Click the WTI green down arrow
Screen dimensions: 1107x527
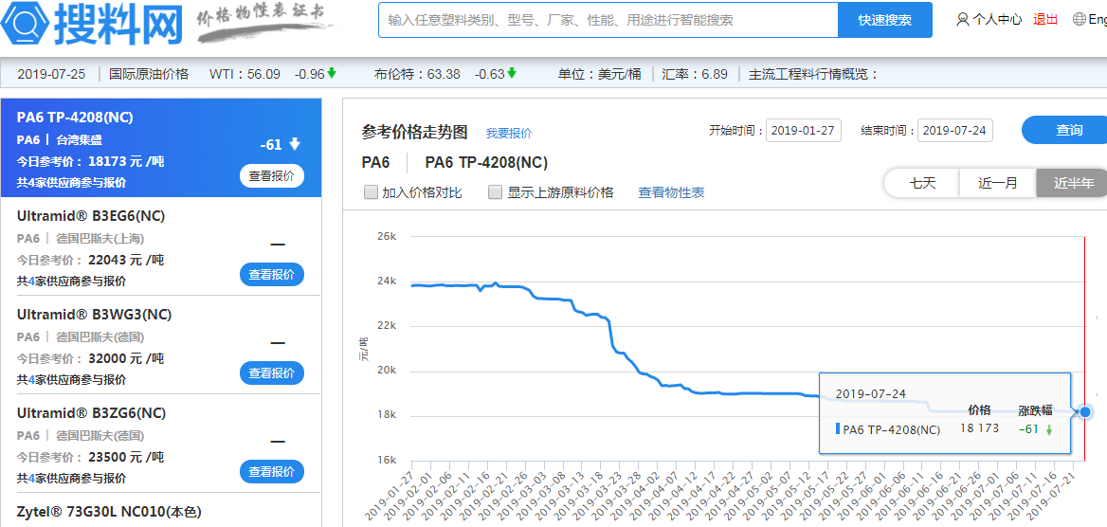[x=332, y=73]
